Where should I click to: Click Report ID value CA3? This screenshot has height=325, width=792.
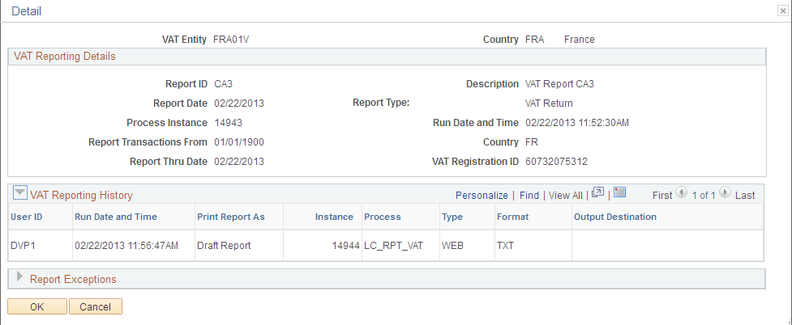coord(223,83)
